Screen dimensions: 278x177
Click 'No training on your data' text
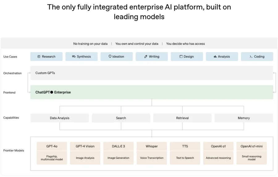coord(91,44)
